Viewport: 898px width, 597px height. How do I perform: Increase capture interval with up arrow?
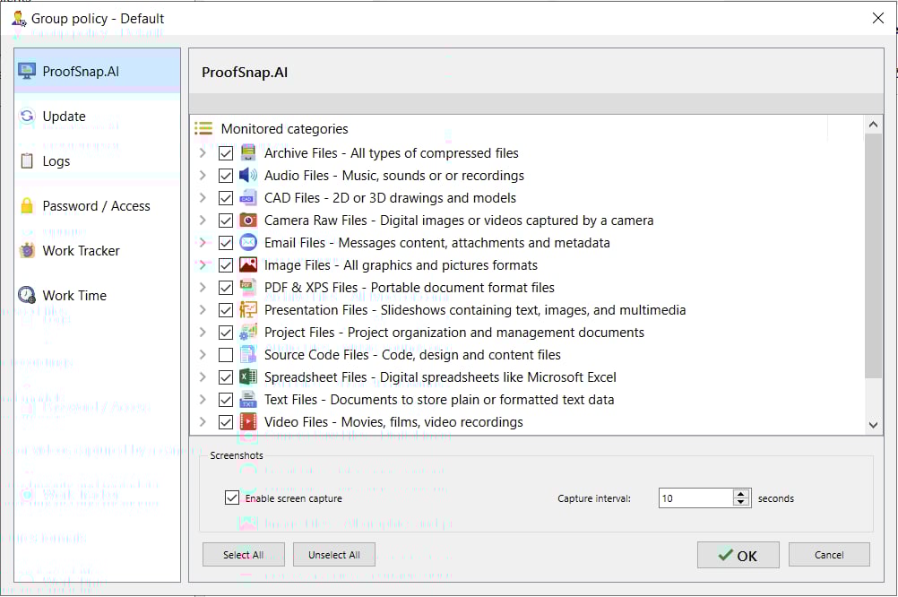pos(741,494)
